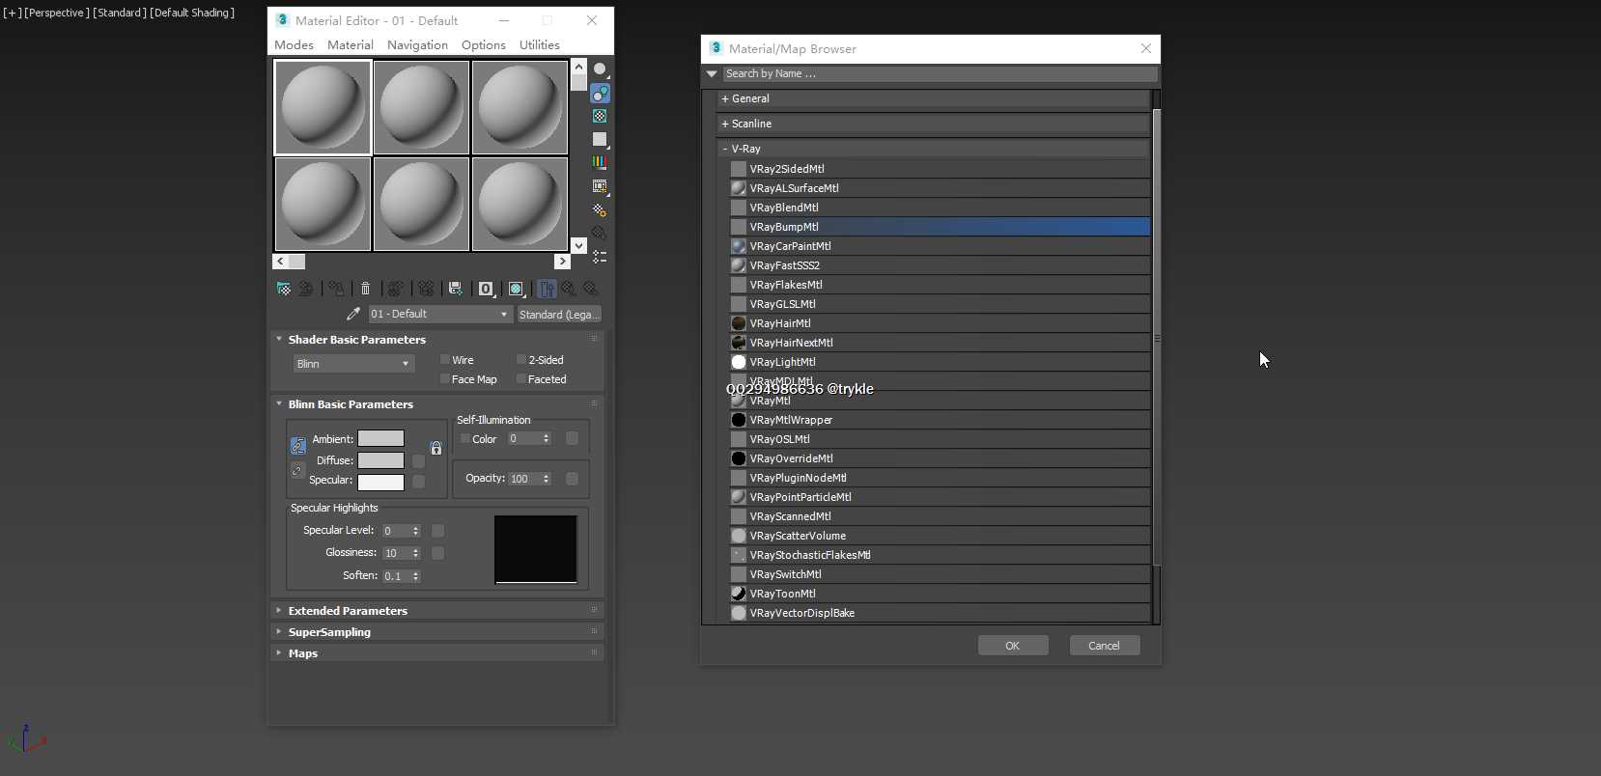Viewport: 1601px width, 776px height.
Task: Open the Material/Map Navigator icon
Action: [x=600, y=257]
